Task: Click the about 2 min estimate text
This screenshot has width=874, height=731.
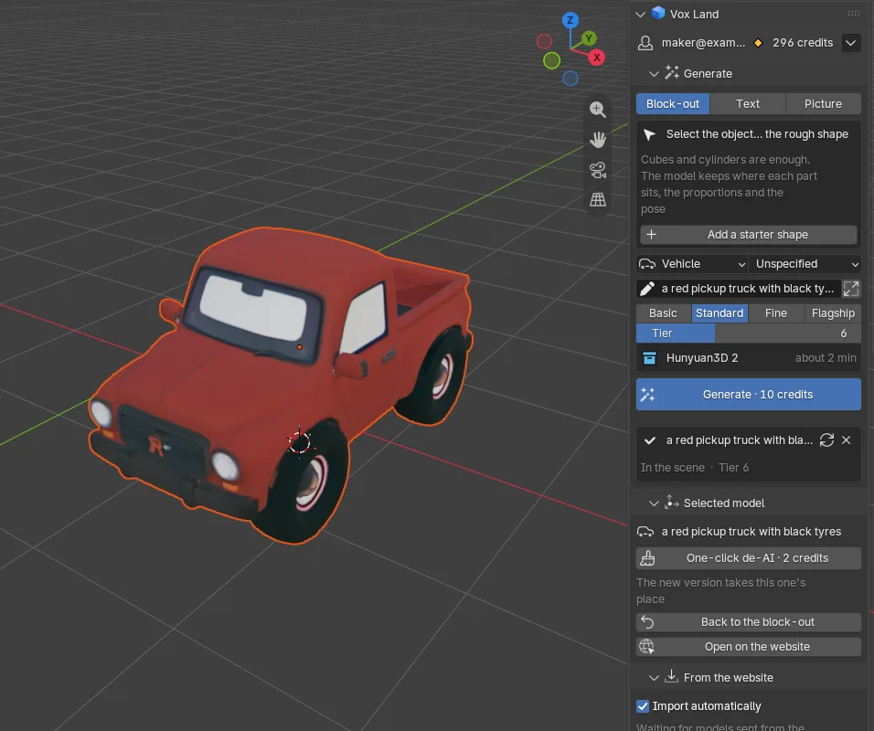Action: point(826,357)
